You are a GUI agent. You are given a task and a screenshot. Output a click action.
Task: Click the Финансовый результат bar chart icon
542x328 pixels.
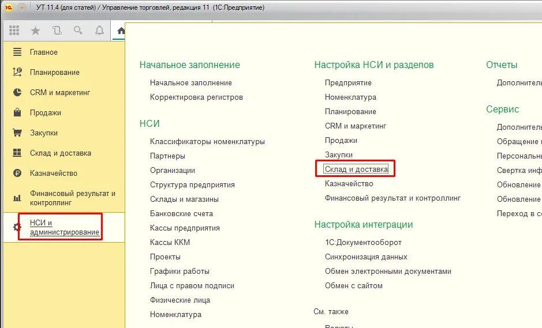17,198
